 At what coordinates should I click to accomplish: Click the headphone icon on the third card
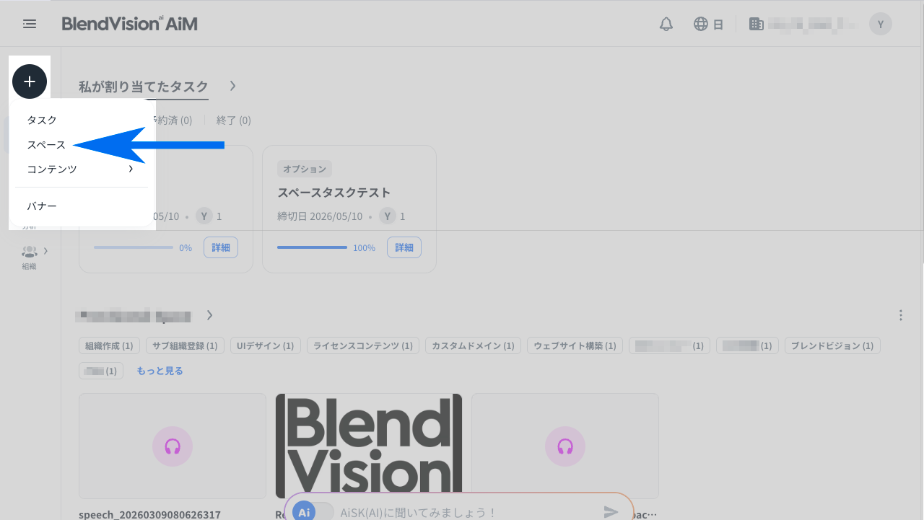[x=565, y=446]
